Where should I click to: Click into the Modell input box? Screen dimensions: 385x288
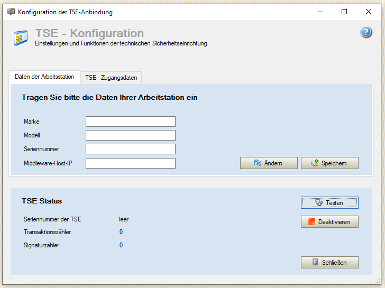(130, 135)
